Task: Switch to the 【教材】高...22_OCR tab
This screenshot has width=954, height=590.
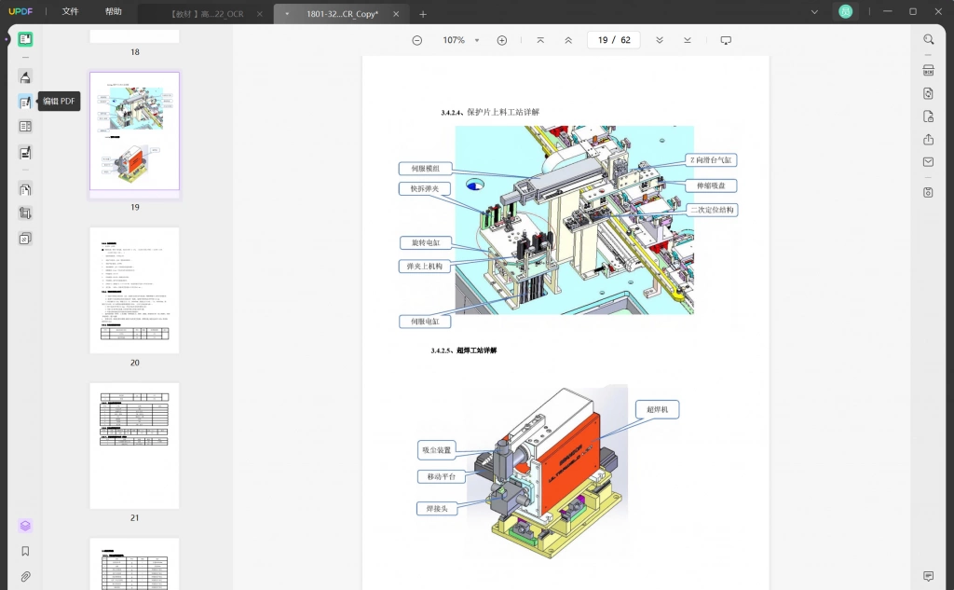Action: pyautogui.click(x=207, y=14)
